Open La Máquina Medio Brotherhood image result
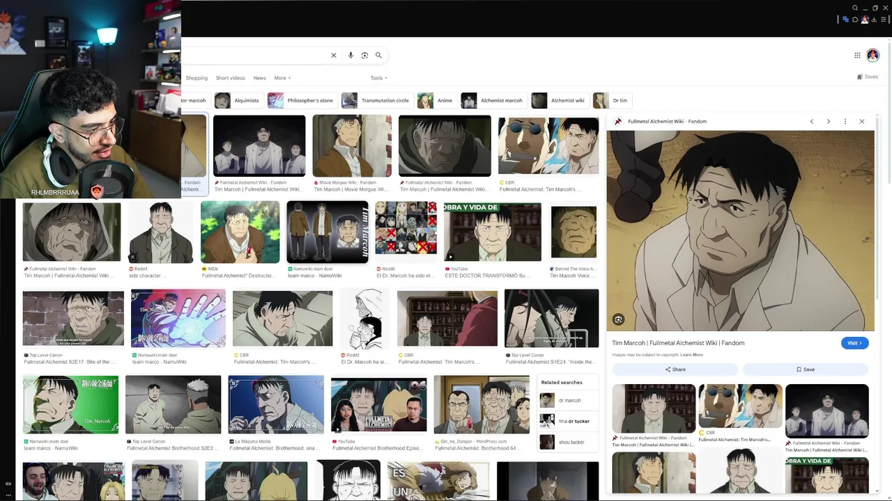The image size is (892, 501). (x=276, y=405)
